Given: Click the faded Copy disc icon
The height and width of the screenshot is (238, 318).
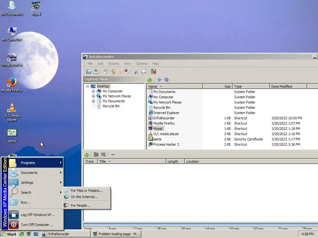Looking at the screenshot, I should (x=120, y=72).
